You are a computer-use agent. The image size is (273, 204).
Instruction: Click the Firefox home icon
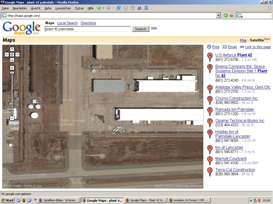[132, 8]
